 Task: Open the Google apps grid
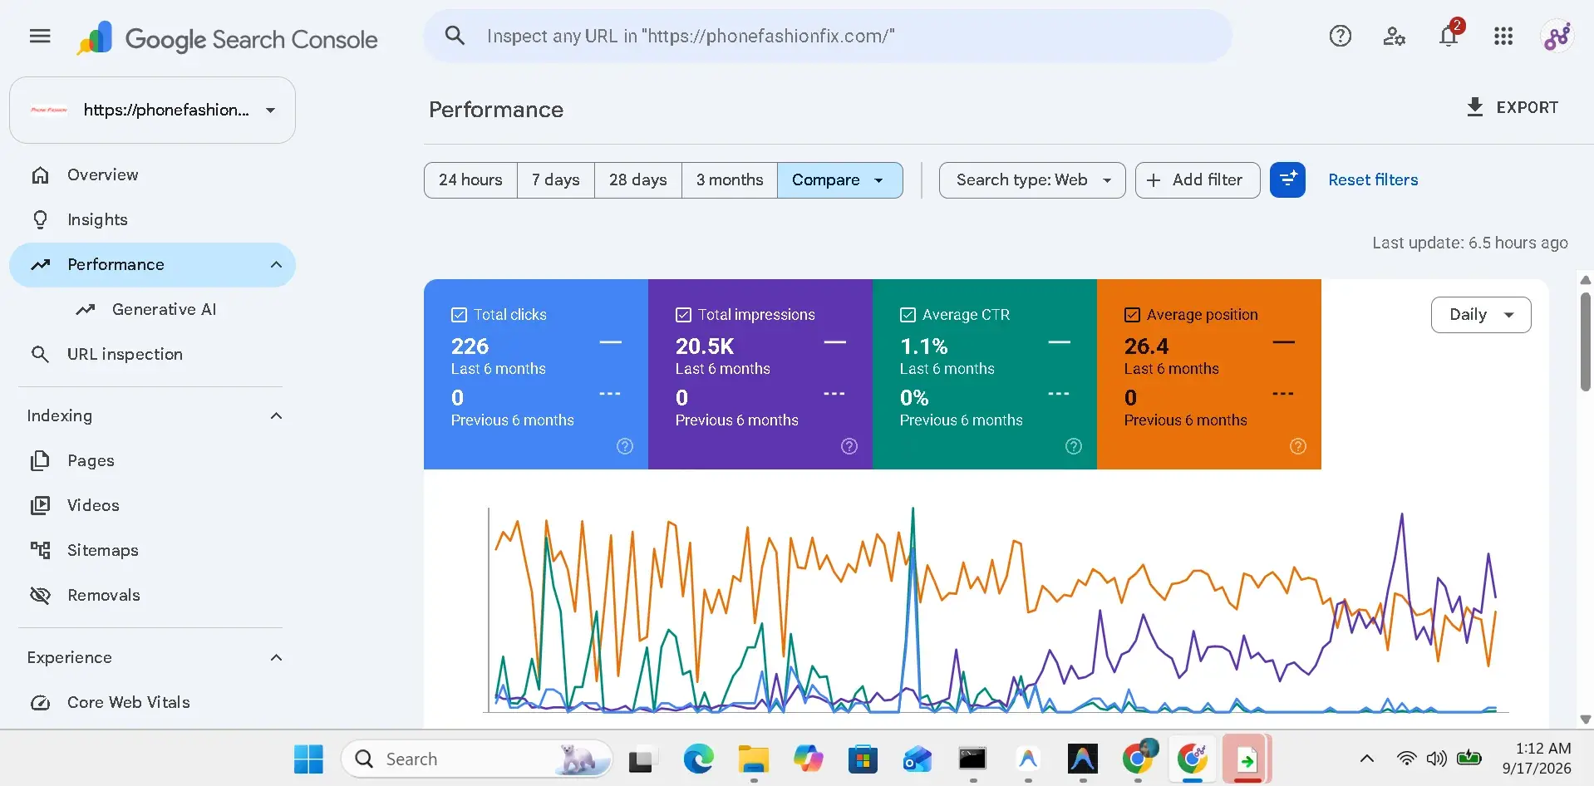click(1503, 36)
